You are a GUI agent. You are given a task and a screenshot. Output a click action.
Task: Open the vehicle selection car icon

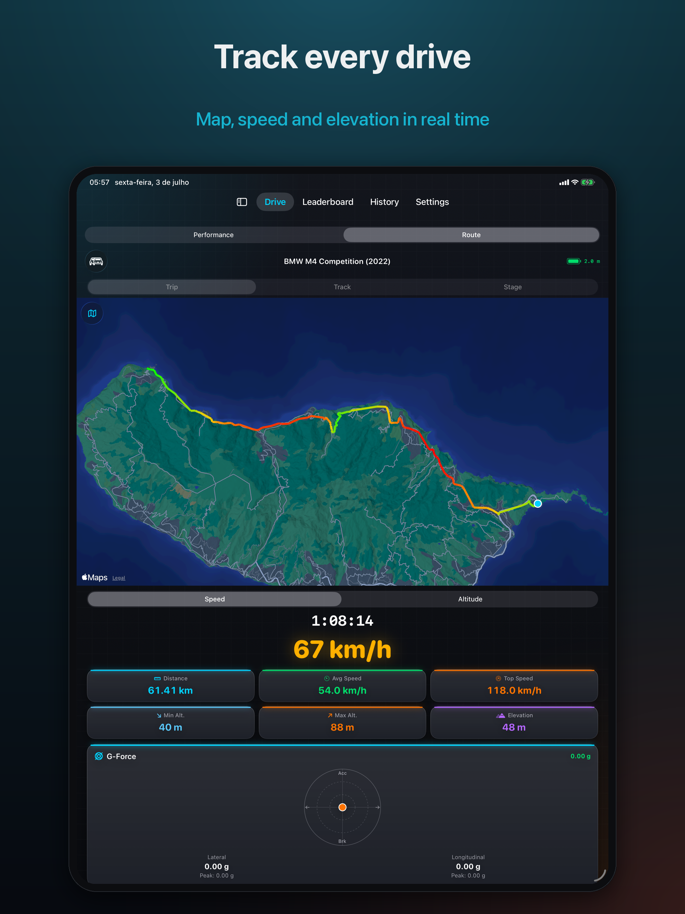(x=96, y=261)
